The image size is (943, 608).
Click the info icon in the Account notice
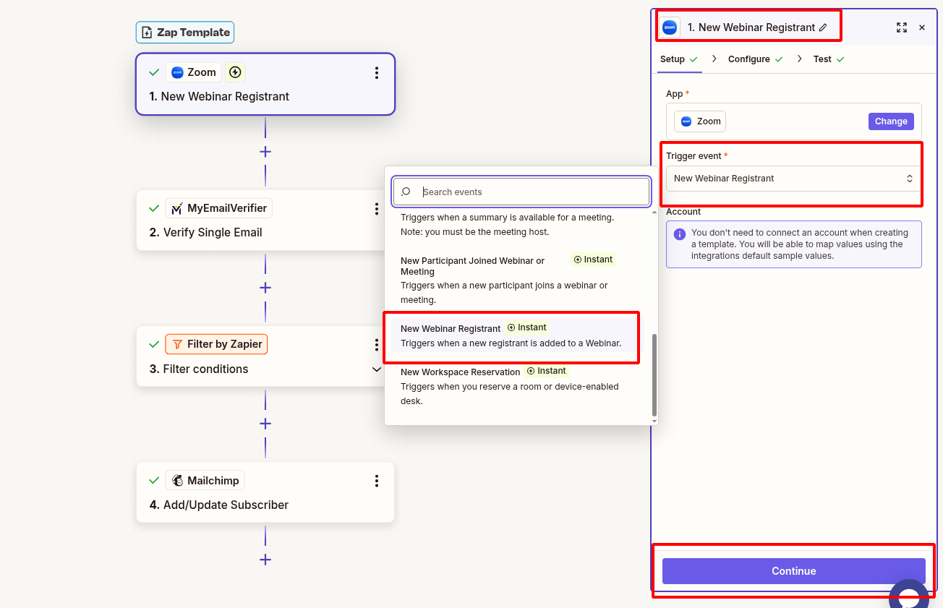(679, 233)
